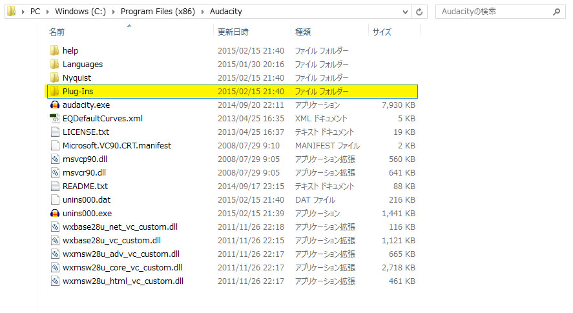The width and height of the screenshot is (573, 313).
Task: Navigate to PC in the breadcrumb
Action: point(35,12)
